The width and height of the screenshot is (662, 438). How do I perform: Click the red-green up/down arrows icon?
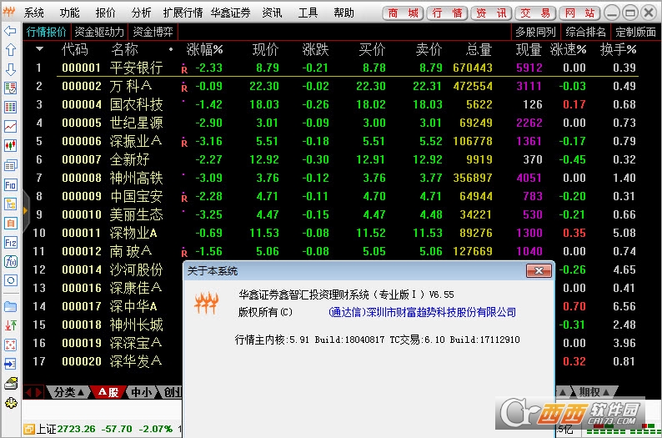pos(10,325)
